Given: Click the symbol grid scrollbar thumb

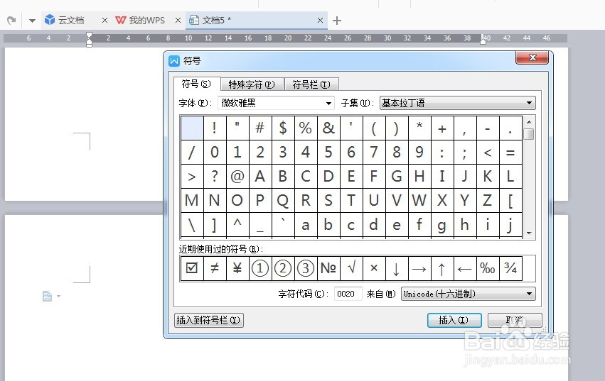Looking at the screenshot, I should point(529,134).
